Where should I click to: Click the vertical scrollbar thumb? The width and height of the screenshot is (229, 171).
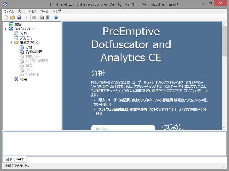pyautogui.click(x=224, y=41)
